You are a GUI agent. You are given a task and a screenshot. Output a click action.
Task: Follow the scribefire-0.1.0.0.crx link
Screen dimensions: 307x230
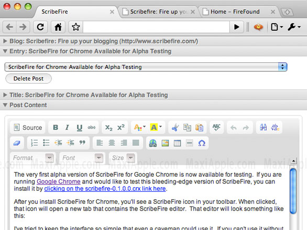[105, 189]
